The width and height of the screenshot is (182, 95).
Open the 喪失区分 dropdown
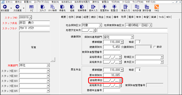click(x=162, y=62)
